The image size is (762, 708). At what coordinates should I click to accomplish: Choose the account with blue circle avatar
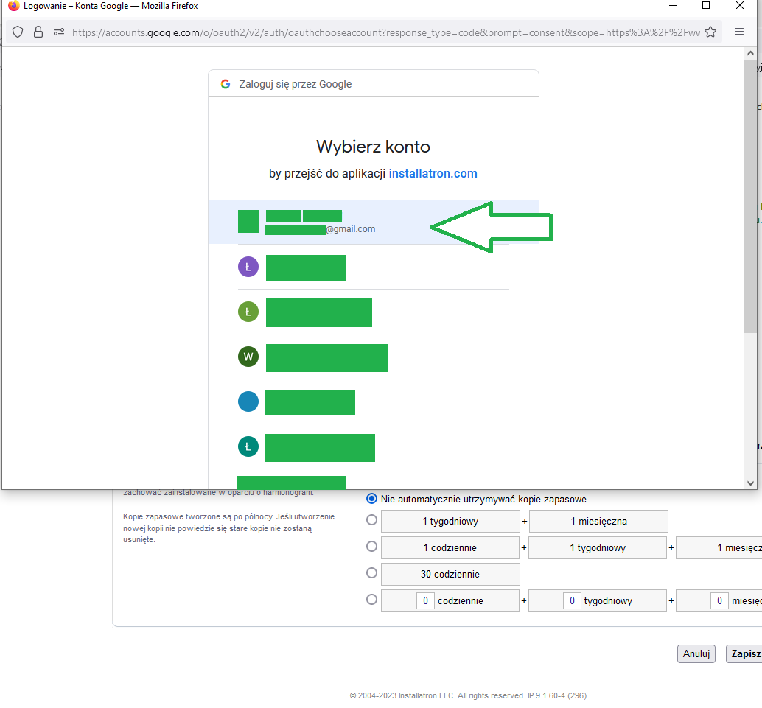click(x=248, y=402)
